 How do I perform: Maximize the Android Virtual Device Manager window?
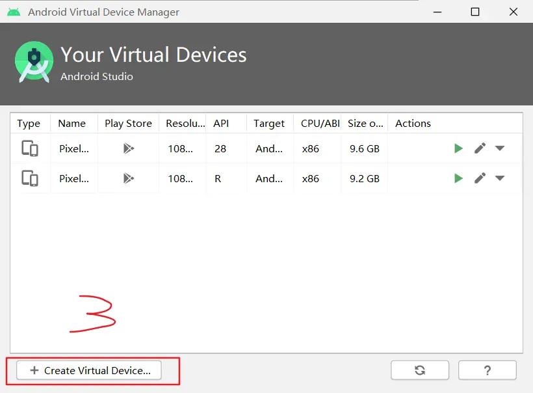click(475, 12)
